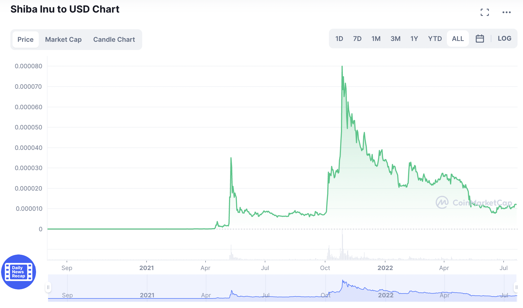Toggle the YTD time range
Image resolution: width=523 pixels, height=308 pixels.
click(435, 38)
